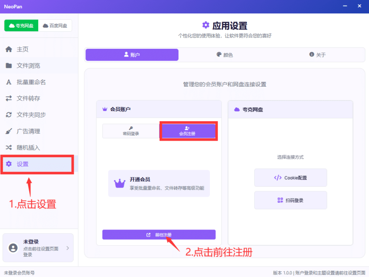369x277 pixels.
Task: Select the 会员注册 registration mode
Action: coord(188,131)
